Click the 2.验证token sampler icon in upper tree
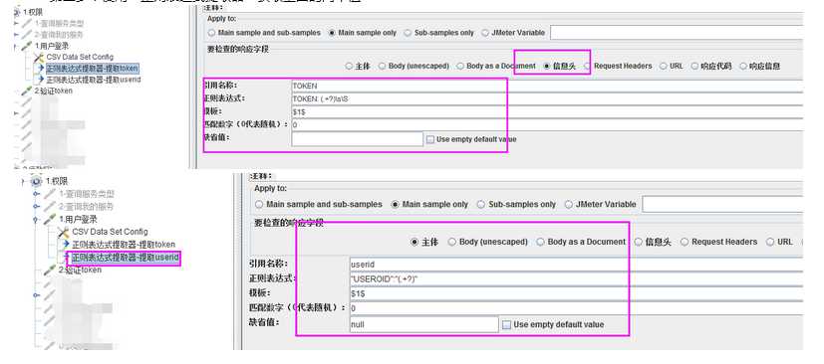Viewport: 824px width, 364px height. pyautogui.click(x=26, y=91)
